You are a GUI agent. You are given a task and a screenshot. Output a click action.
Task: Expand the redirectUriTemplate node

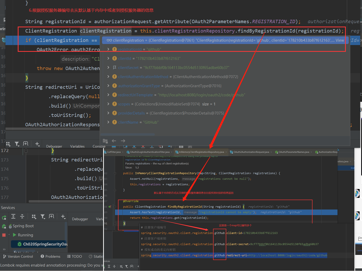tap(108, 95)
